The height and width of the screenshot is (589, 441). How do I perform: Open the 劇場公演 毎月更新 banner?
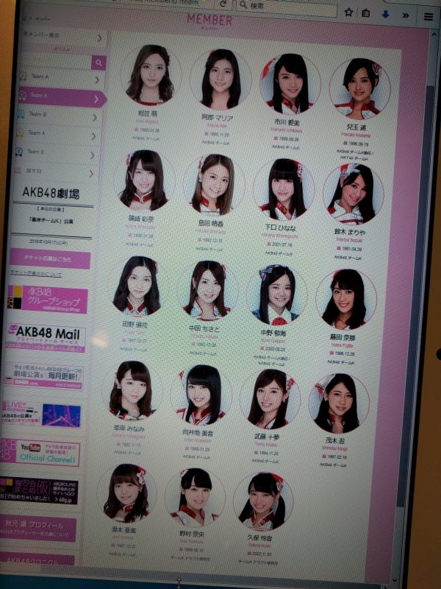[43, 376]
